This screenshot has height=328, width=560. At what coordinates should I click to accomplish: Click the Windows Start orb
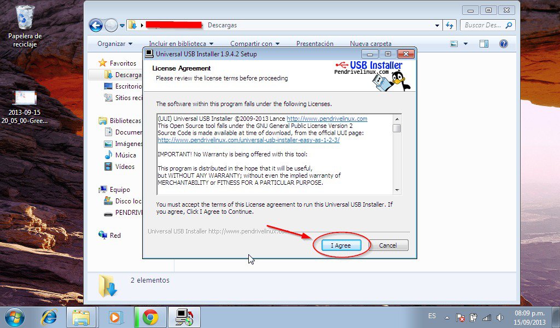[x=14, y=317]
